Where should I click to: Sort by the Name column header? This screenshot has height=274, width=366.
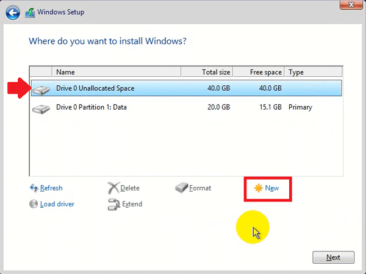click(116, 72)
